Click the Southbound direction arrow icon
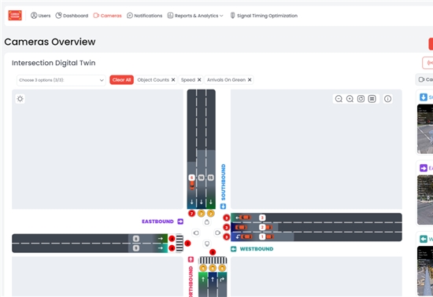Image resolution: width=433 pixels, height=297 pixels. (223, 206)
